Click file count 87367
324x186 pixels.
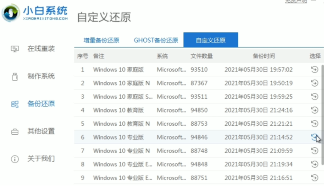[199, 83]
